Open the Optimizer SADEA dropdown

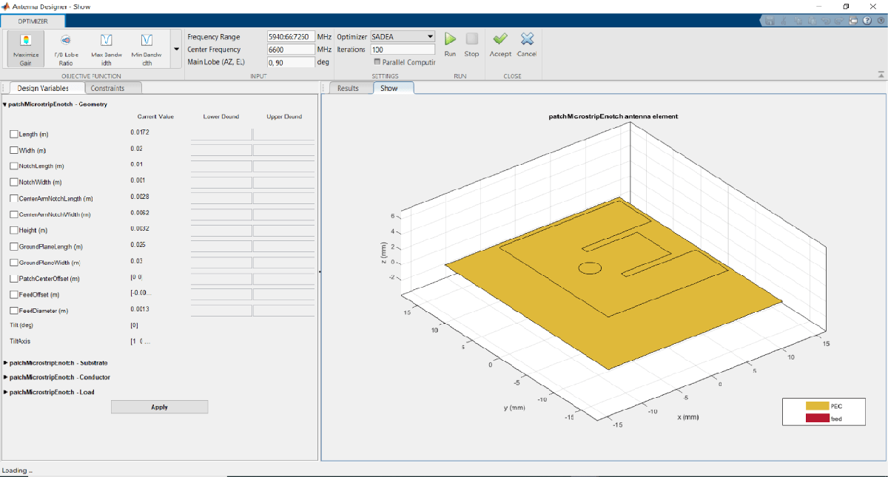(403, 36)
